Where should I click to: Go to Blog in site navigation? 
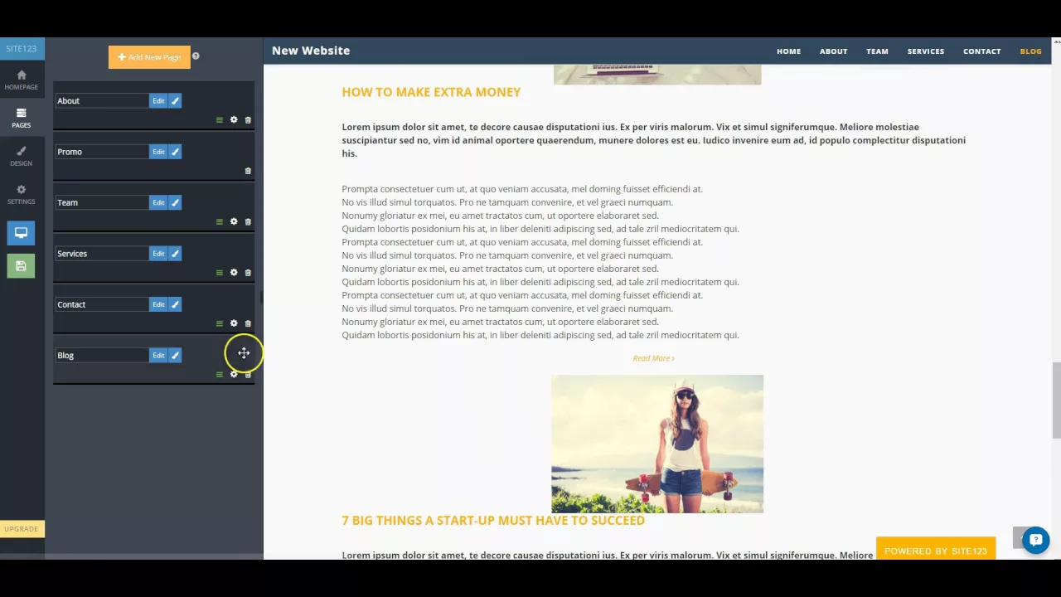(1030, 51)
